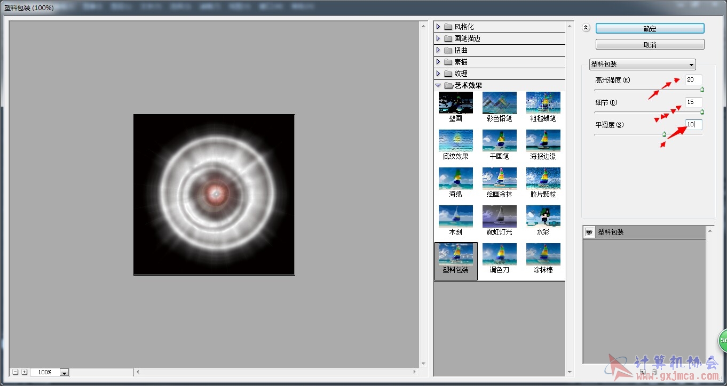727x386 pixels.
Task: Click new effect layer icon
Action: pyautogui.click(x=643, y=372)
